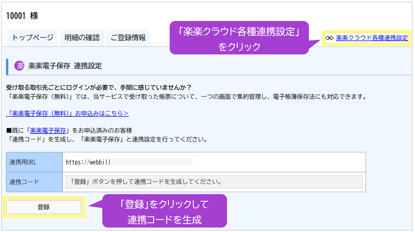The height and width of the screenshot is (232, 415).
Task: Open the 「楽楽電子保存（無料）」お申込みはこちら link
Action: (67, 113)
